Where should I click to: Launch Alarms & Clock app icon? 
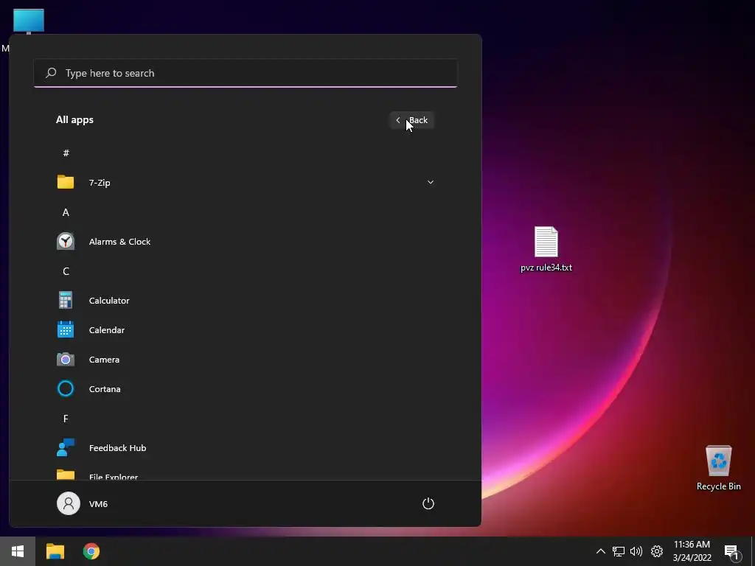click(x=66, y=242)
